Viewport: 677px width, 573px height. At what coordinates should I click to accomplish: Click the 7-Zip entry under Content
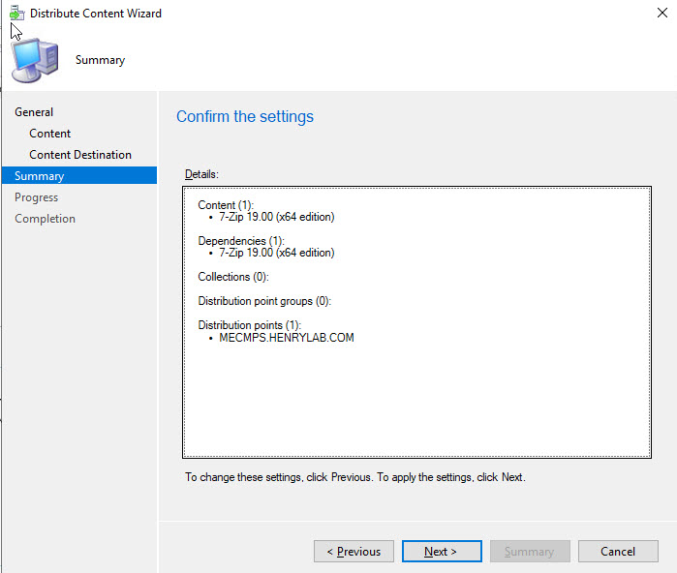tap(276, 218)
